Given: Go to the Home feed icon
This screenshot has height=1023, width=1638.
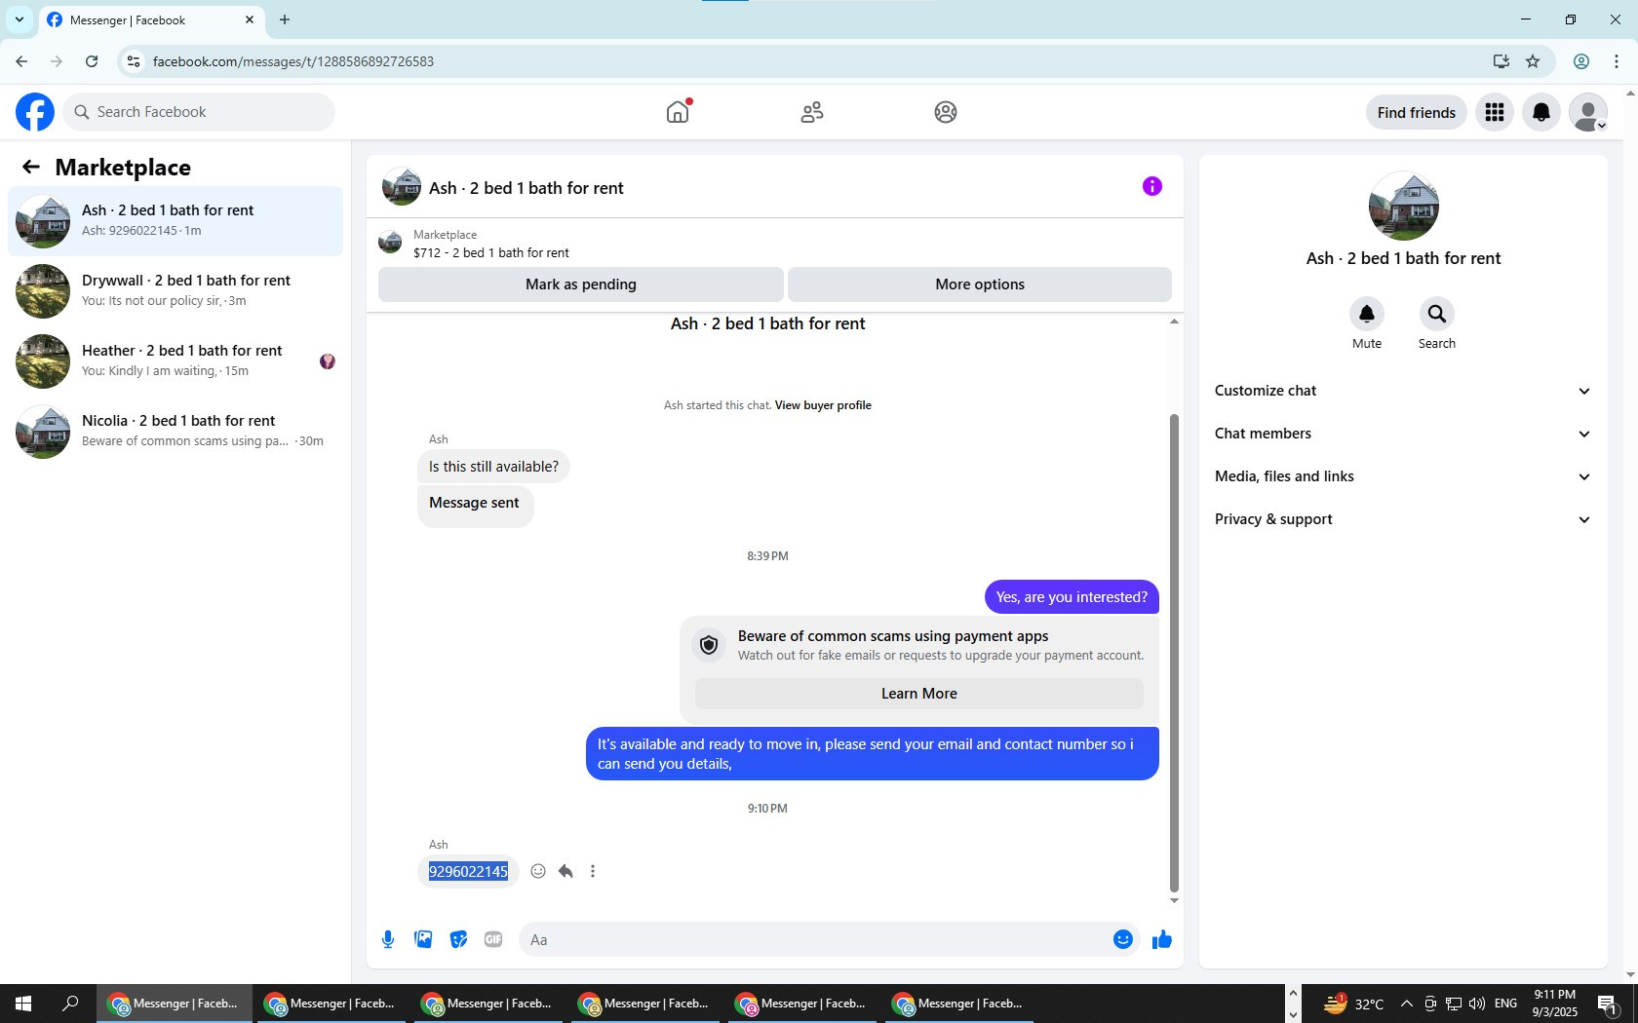Looking at the screenshot, I should 678,112.
